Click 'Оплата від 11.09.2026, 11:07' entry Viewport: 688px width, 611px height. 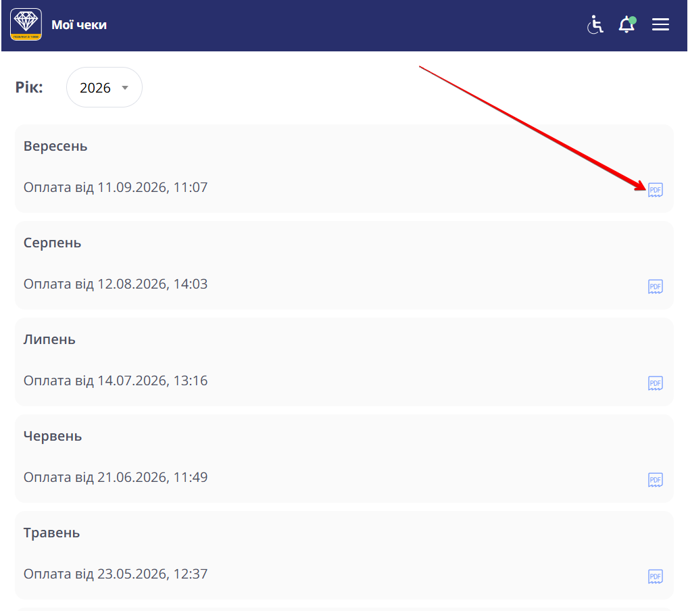click(x=116, y=187)
